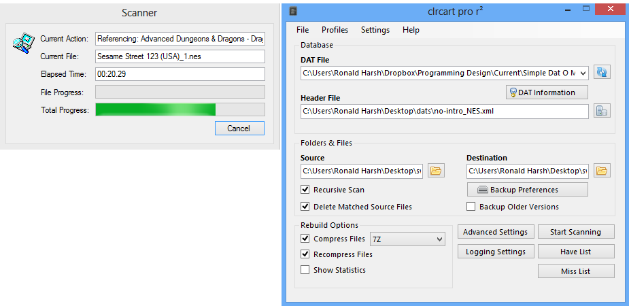Enable Backup Older Versions checkbox
Screen dimensions: 629x306
coord(471,207)
